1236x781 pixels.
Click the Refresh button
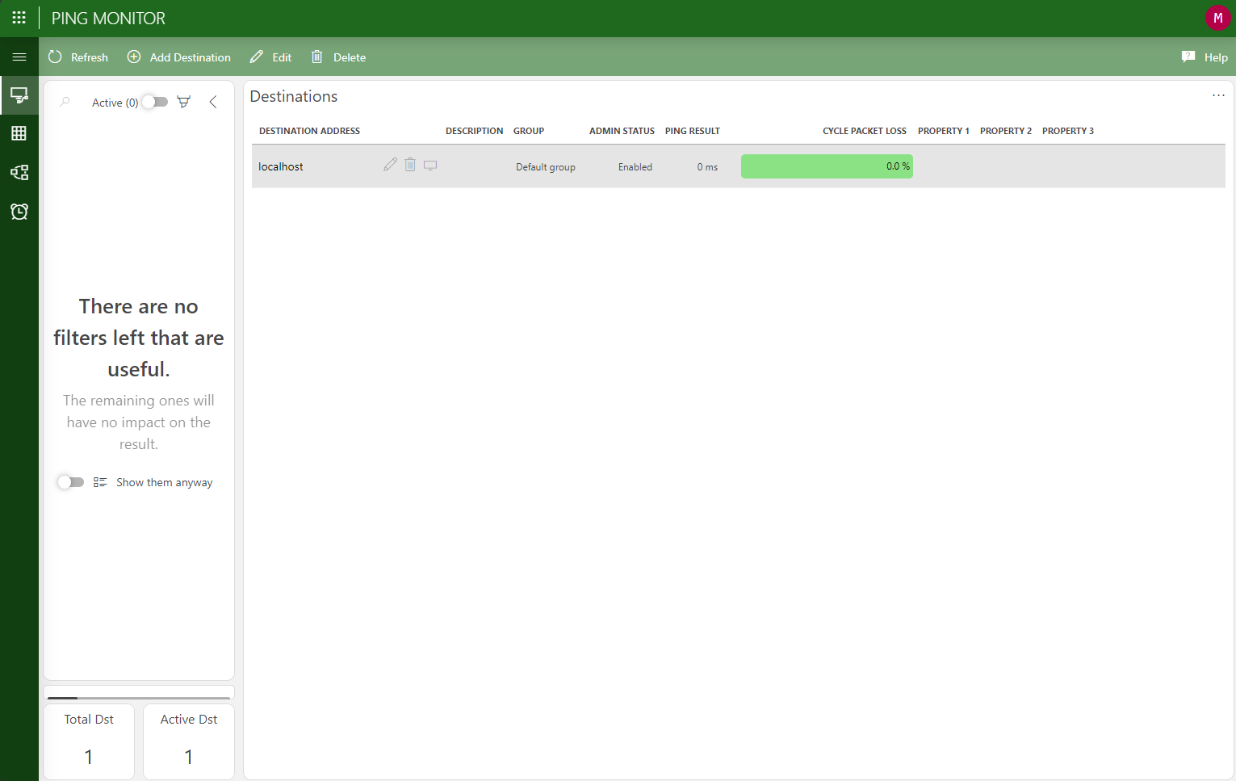click(78, 57)
